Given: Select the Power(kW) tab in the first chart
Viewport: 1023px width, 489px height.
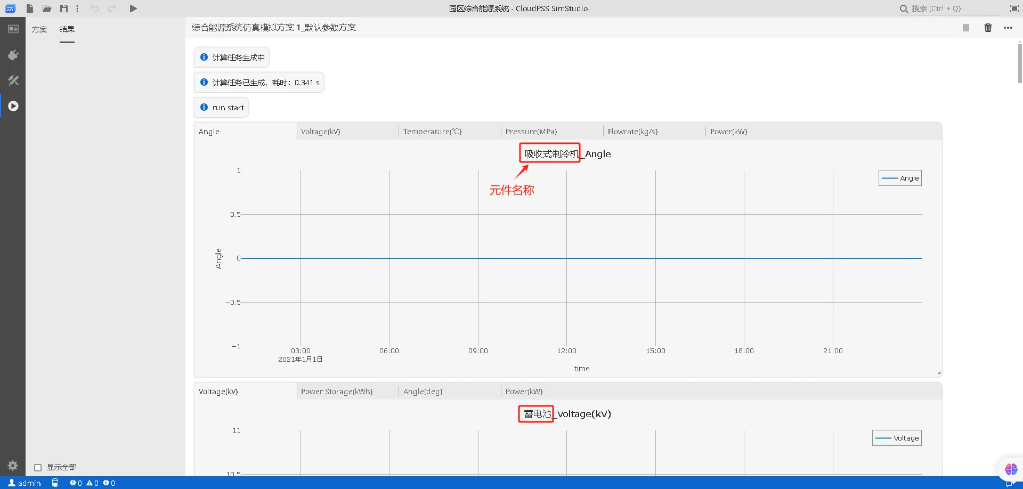Looking at the screenshot, I should (x=757, y=132).
